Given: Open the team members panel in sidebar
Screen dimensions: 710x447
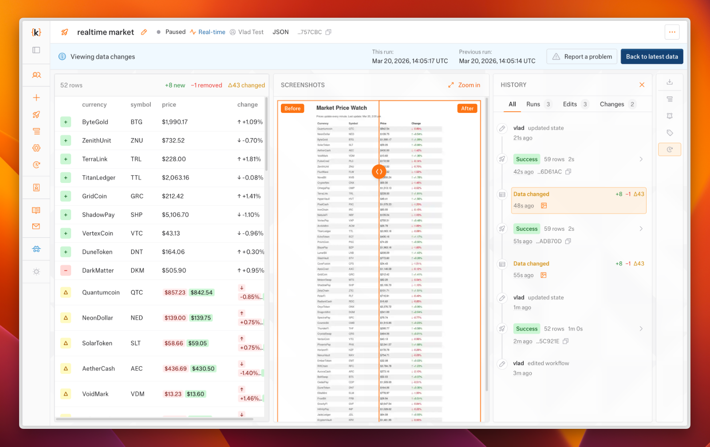Looking at the screenshot, I should click(36, 75).
